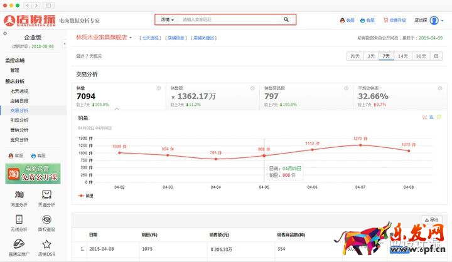Select the 昨天 time range
452x262 pixels.
355,56
